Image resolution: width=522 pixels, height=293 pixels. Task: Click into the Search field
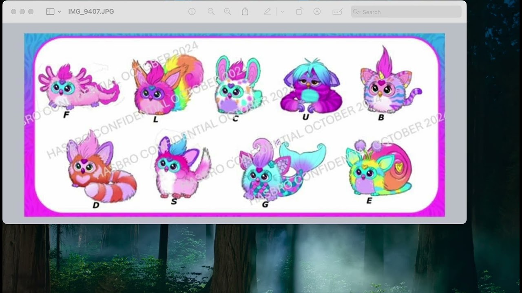click(406, 12)
